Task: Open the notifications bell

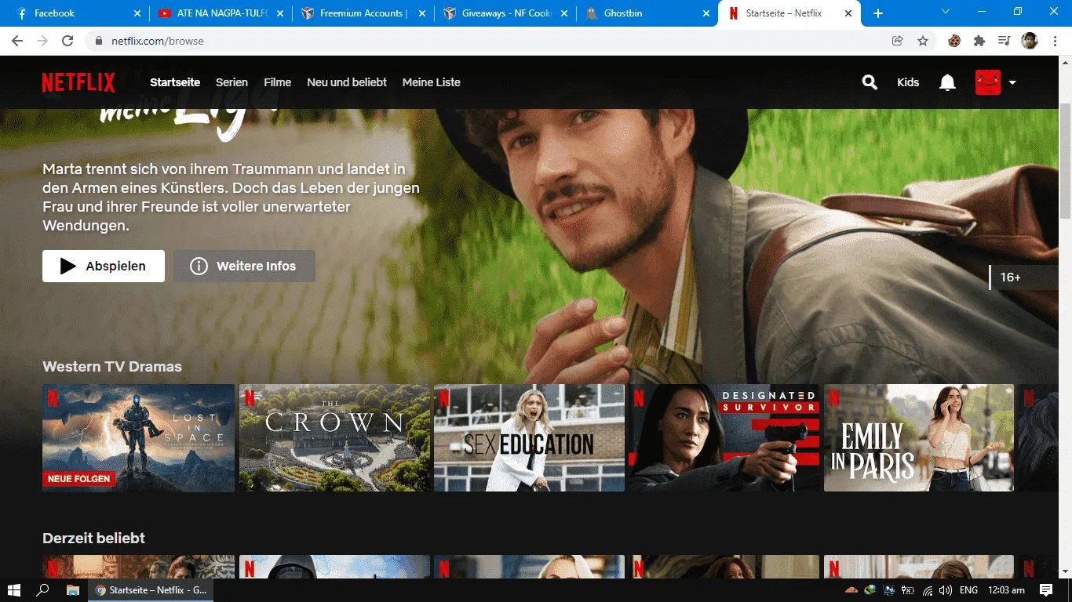Action: pyautogui.click(x=947, y=82)
